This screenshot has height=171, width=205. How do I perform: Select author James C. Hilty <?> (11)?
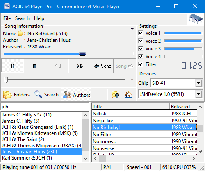click(x=42, y=115)
